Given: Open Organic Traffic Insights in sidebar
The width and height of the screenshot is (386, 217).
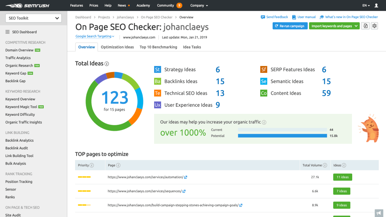Looking at the screenshot, I should click(x=24, y=122).
